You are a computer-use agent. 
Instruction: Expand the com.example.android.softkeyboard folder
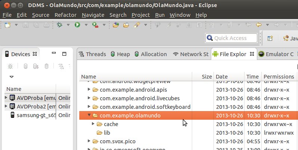coord(89,107)
